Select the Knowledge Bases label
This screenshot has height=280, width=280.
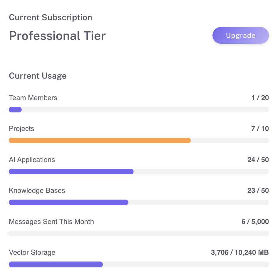(x=37, y=190)
